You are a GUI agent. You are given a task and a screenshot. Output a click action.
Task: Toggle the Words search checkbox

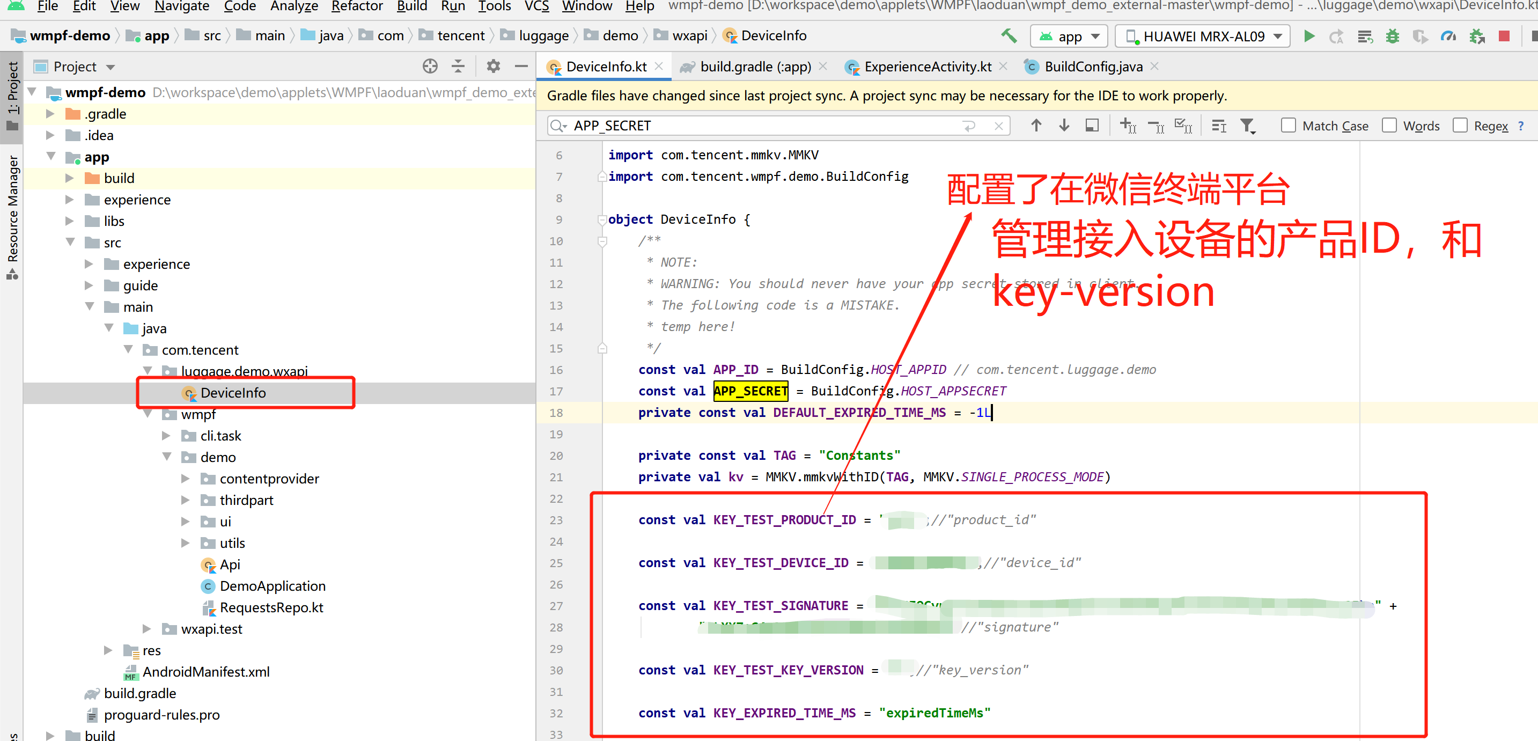1389,126
